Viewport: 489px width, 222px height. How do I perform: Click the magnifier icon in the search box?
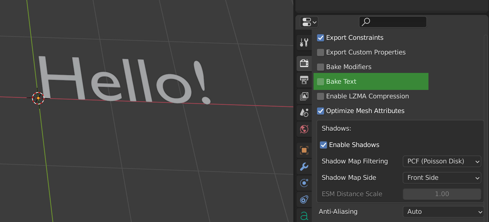[x=366, y=22]
